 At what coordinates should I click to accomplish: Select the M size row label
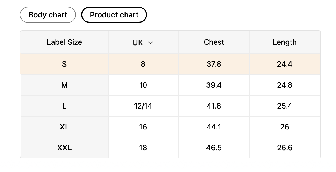pyautogui.click(x=64, y=85)
